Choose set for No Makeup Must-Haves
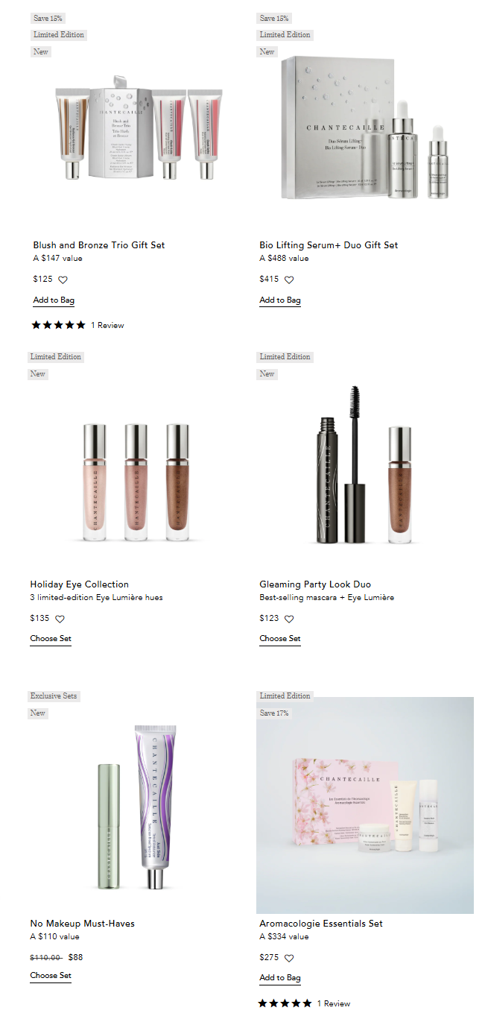Image resolution: width=485 pixels, height=1022 pixels. coord(51,976)
